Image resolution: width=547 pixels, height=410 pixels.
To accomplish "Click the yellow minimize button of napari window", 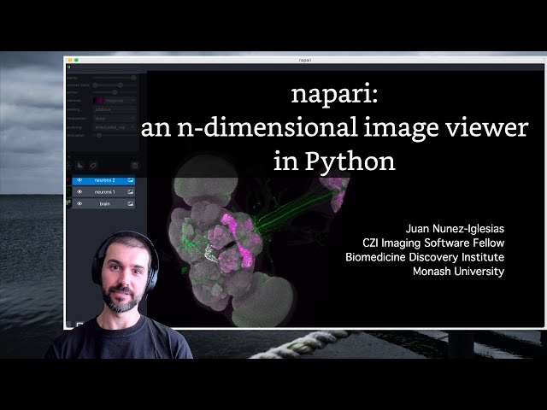I will (70, 60).
